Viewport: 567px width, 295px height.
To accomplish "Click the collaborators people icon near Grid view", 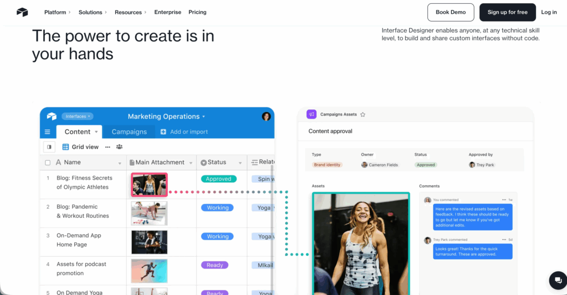I will click(119, 147).
